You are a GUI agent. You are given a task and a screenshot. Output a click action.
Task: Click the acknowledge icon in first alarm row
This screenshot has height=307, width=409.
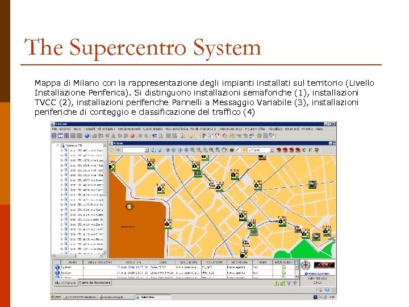[283, 267]
